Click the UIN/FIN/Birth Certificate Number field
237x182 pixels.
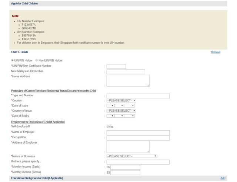point(116,67)
